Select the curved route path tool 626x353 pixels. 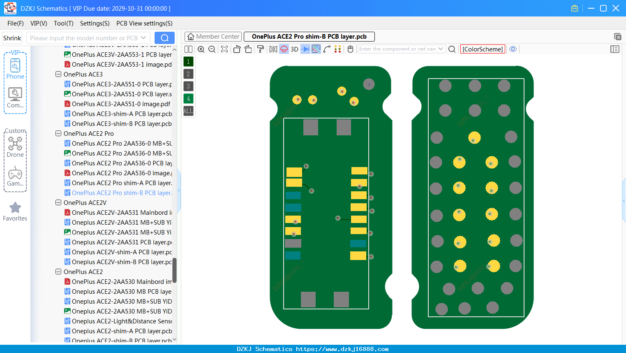pyautogui.click(x=327, y=49)
